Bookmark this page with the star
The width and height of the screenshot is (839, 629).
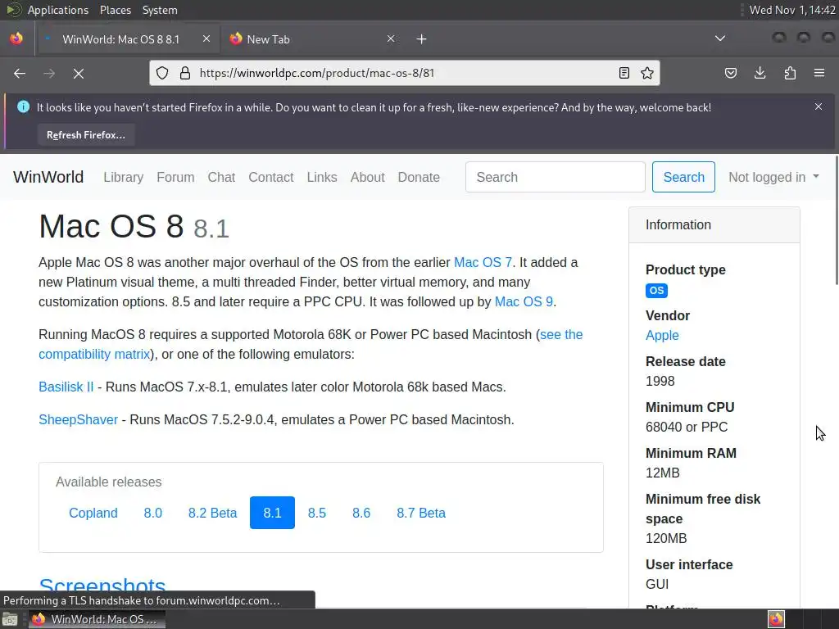(x=647, y=73)
